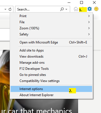This screenshot has height=113, width=101.
Task: Open the search provider dropdown arrow
Action: (x=66, y=9)
